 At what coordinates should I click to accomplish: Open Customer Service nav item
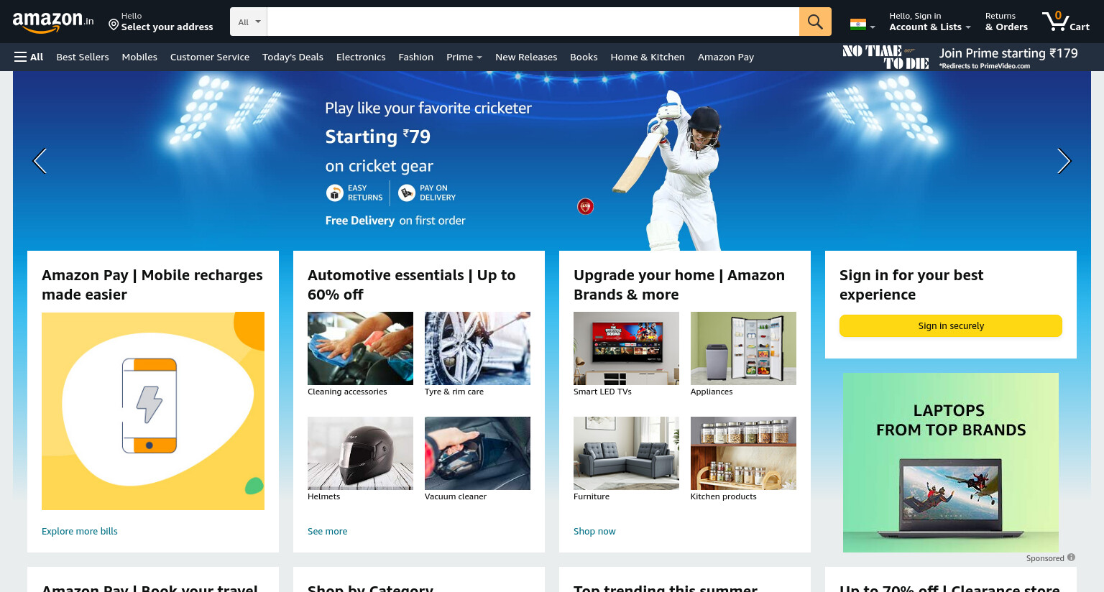[x=210, y=57]
